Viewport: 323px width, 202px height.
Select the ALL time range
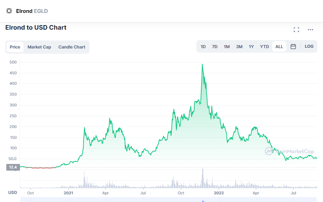279,47
